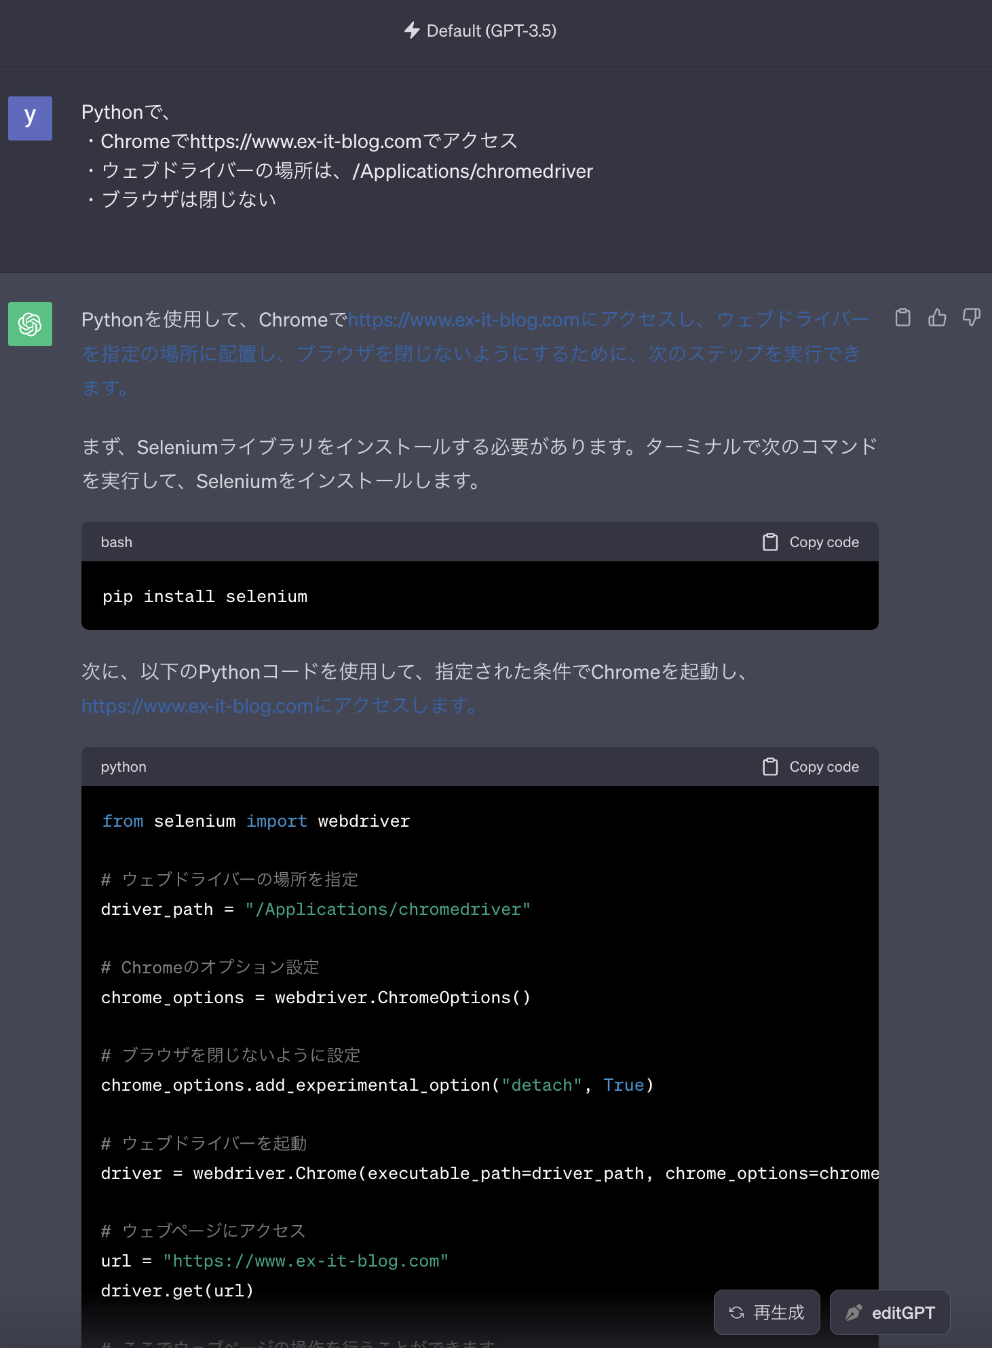Click the url assignment code line
Image resolution: width=992 pixels, height=1348 pixels.
click(275, 1260)
